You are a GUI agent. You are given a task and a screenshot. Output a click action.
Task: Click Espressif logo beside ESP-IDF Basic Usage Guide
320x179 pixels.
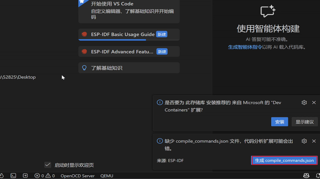[84, 34]
